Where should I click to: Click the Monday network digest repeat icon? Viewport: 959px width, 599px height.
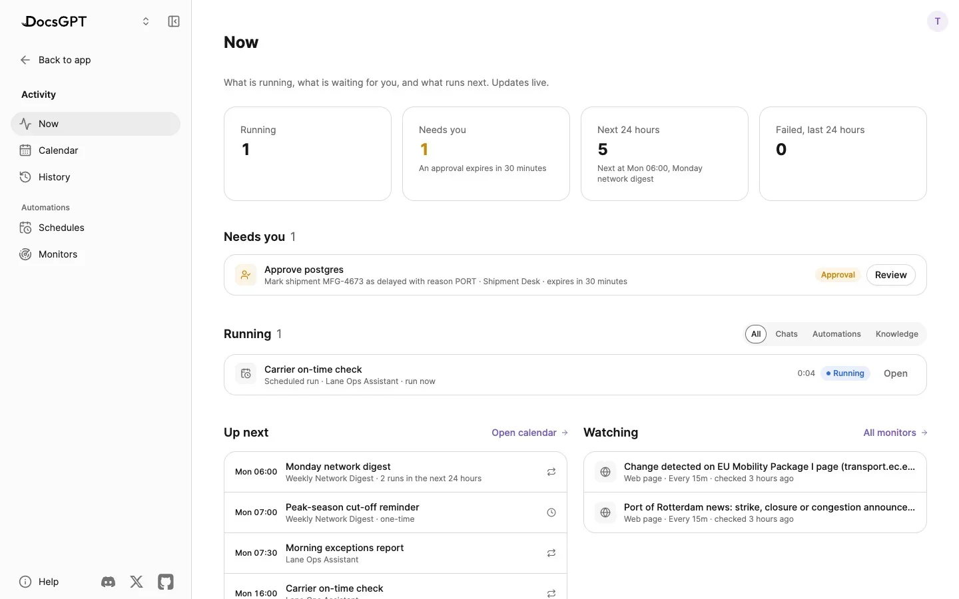pyautogui.click(x=551, y=472)
